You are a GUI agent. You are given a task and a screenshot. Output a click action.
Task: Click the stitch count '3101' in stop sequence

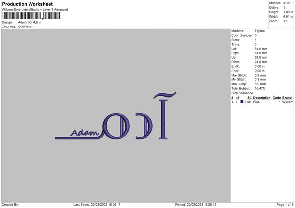tap(248, 102)
